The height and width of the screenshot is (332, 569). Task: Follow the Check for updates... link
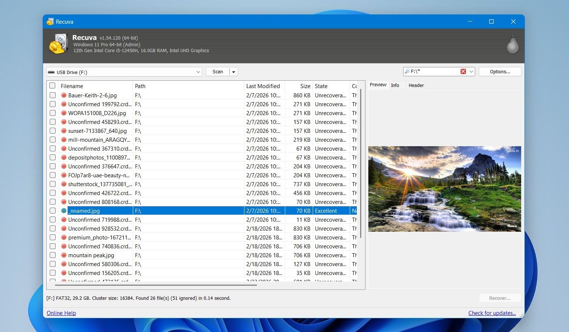(492, 313)
